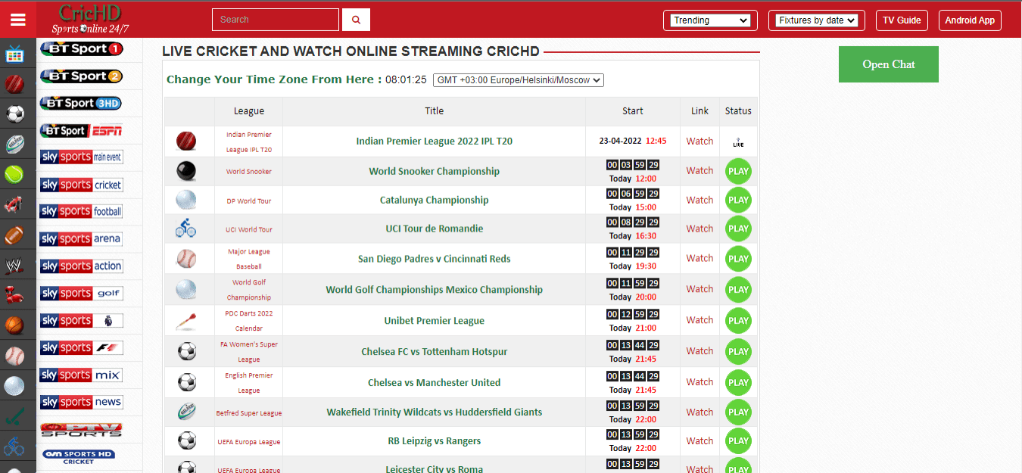
Task: Click PLAY for RB Leipzig vs Rangers
Action: pyautogui.click(x=738, y=441)
